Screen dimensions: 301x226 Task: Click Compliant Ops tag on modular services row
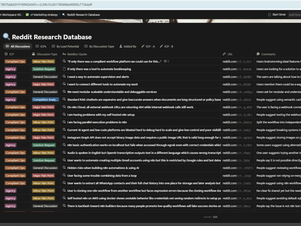[x=15, y=92]
